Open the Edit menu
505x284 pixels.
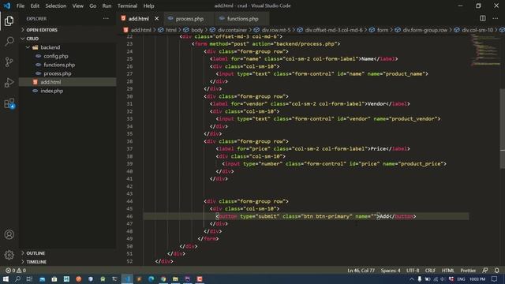pos(35,6)
